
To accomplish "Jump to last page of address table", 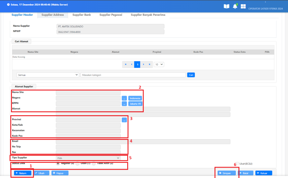I will pyautogui.click(x=150, y=64).
